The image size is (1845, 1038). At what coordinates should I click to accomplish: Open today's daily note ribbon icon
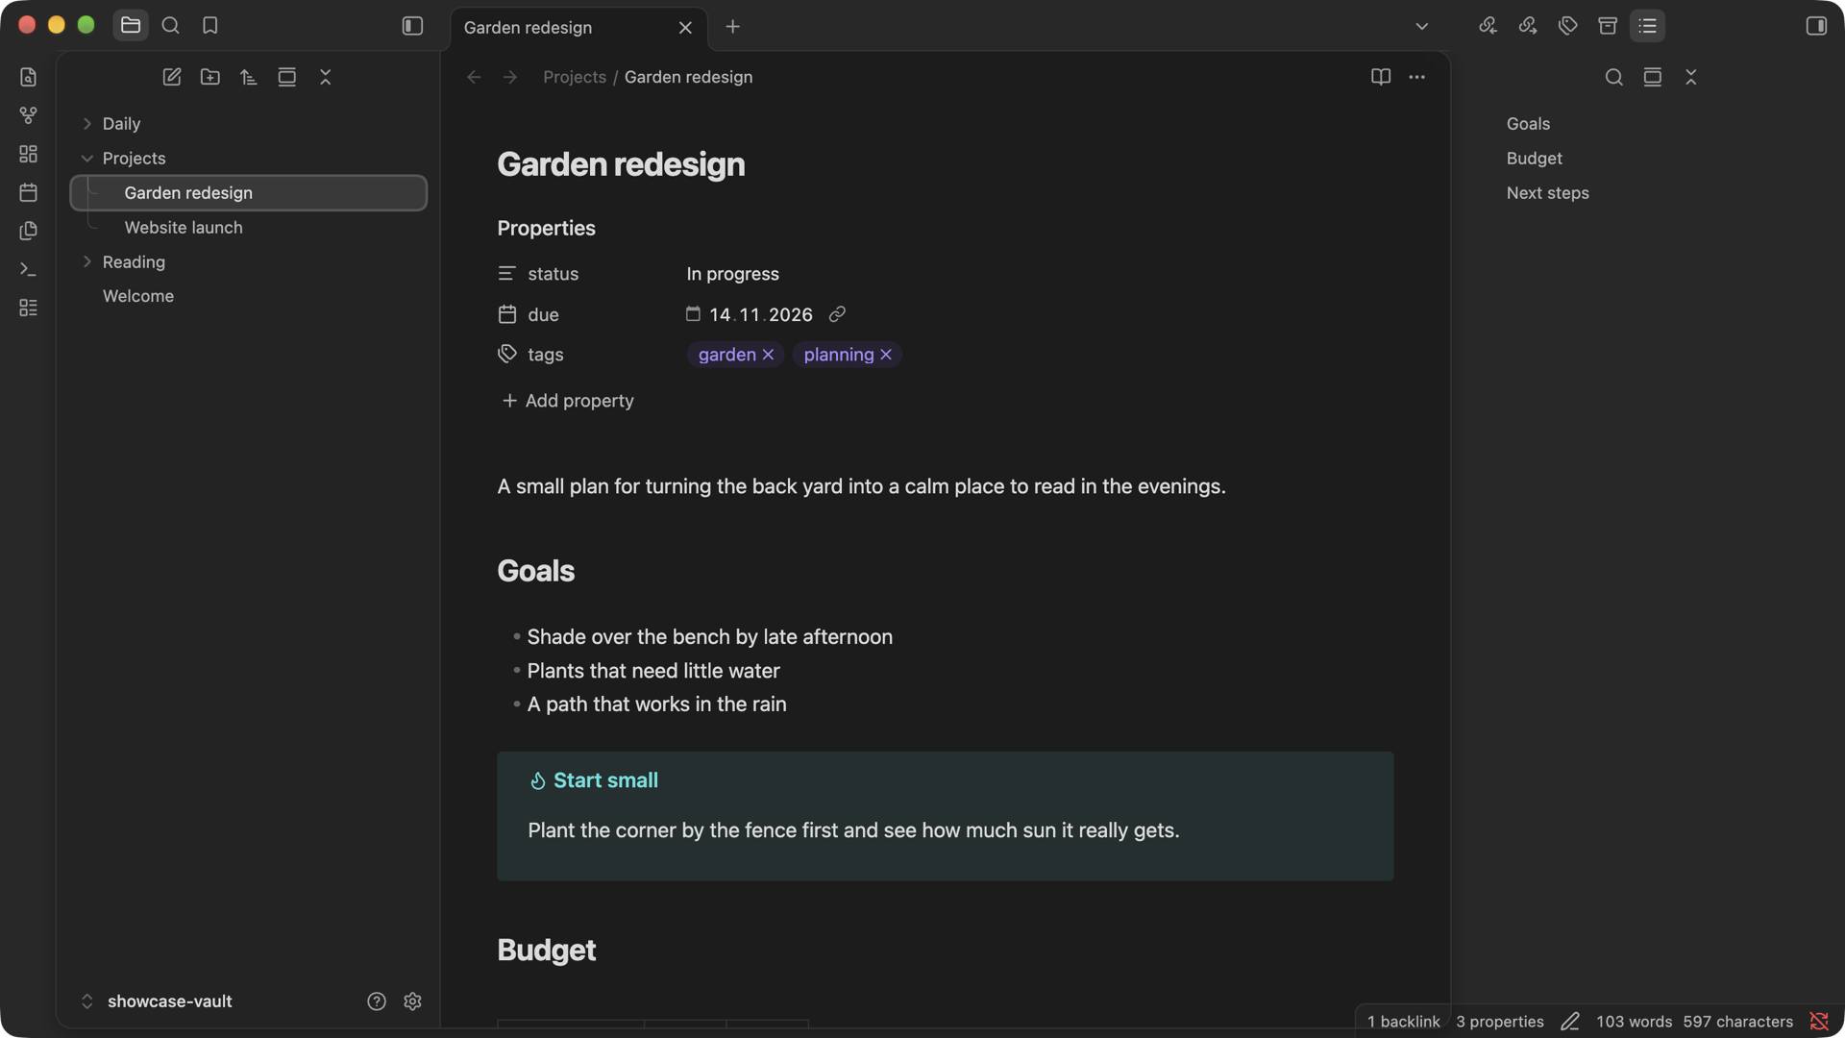pos(28,192)
